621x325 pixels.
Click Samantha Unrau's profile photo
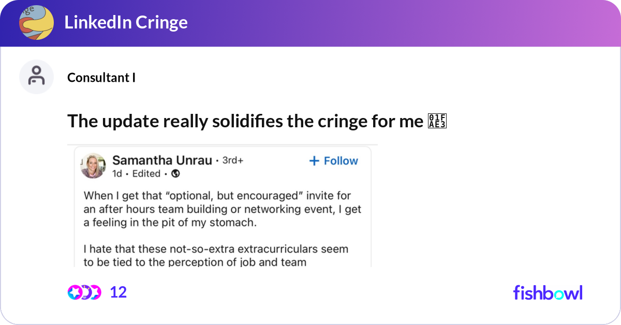coord(93,165)
